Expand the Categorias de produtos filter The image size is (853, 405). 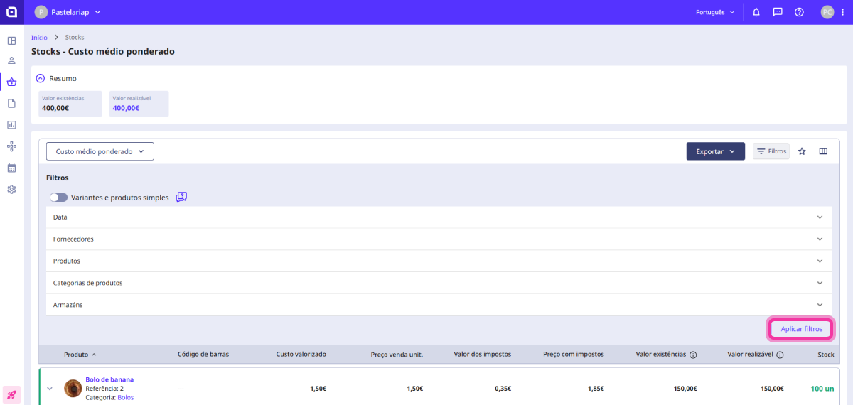click(439, 283)
